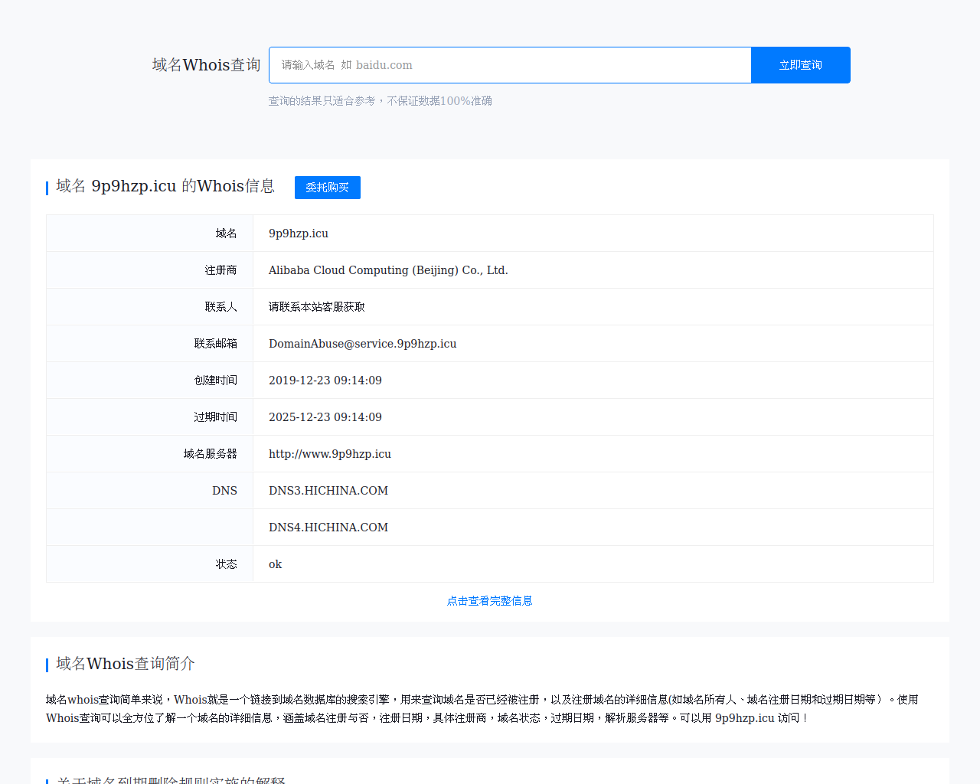Click the 委托购买 button

point(328,188)
